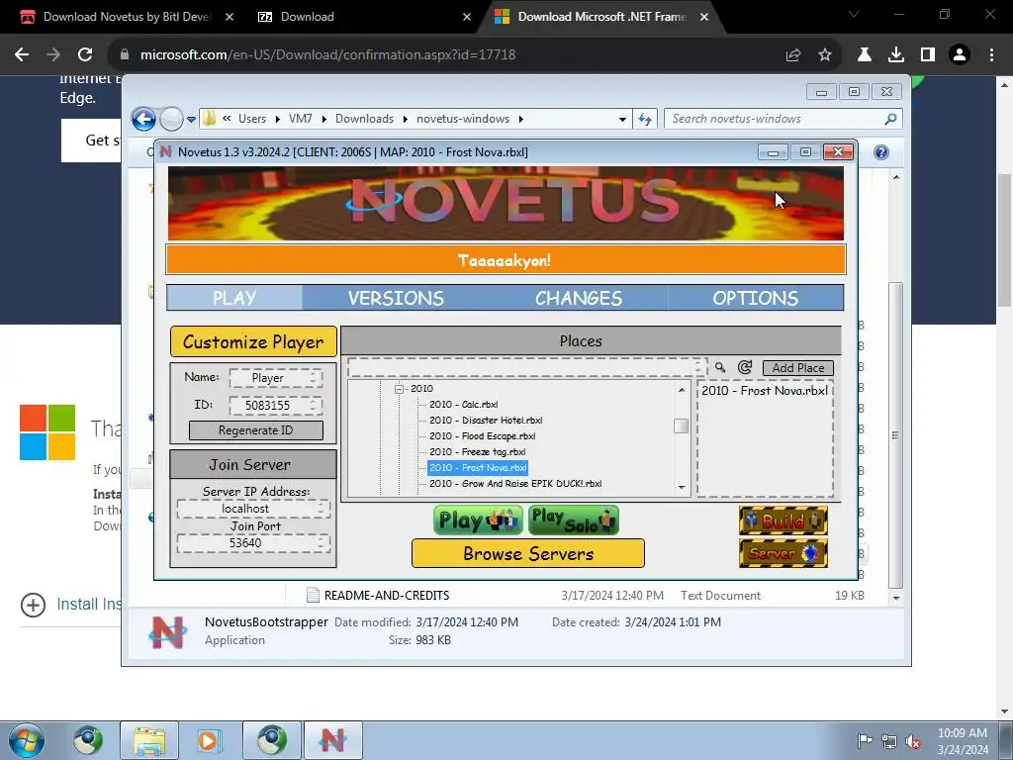
Task: Switch to the CHANGES tab
Action: [x=578, y=298]
